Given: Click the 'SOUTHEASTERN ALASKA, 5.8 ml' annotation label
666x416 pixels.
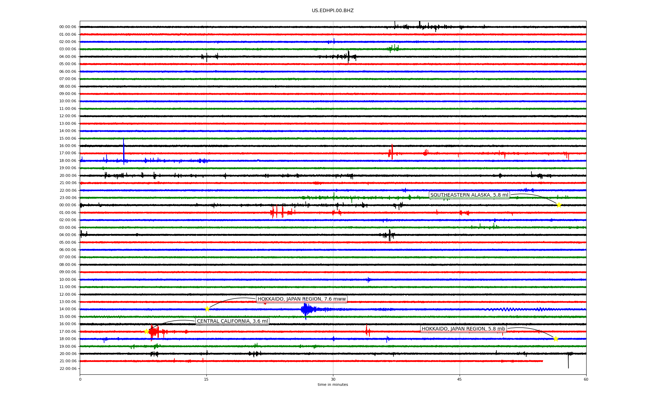Looking at the screenshot, I should [469, 195].
